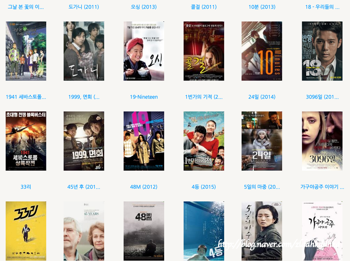Open the 그날 본 꽃의 이... title link
Viewport: 350px width, 261px height.
click(x=26, y=7)
